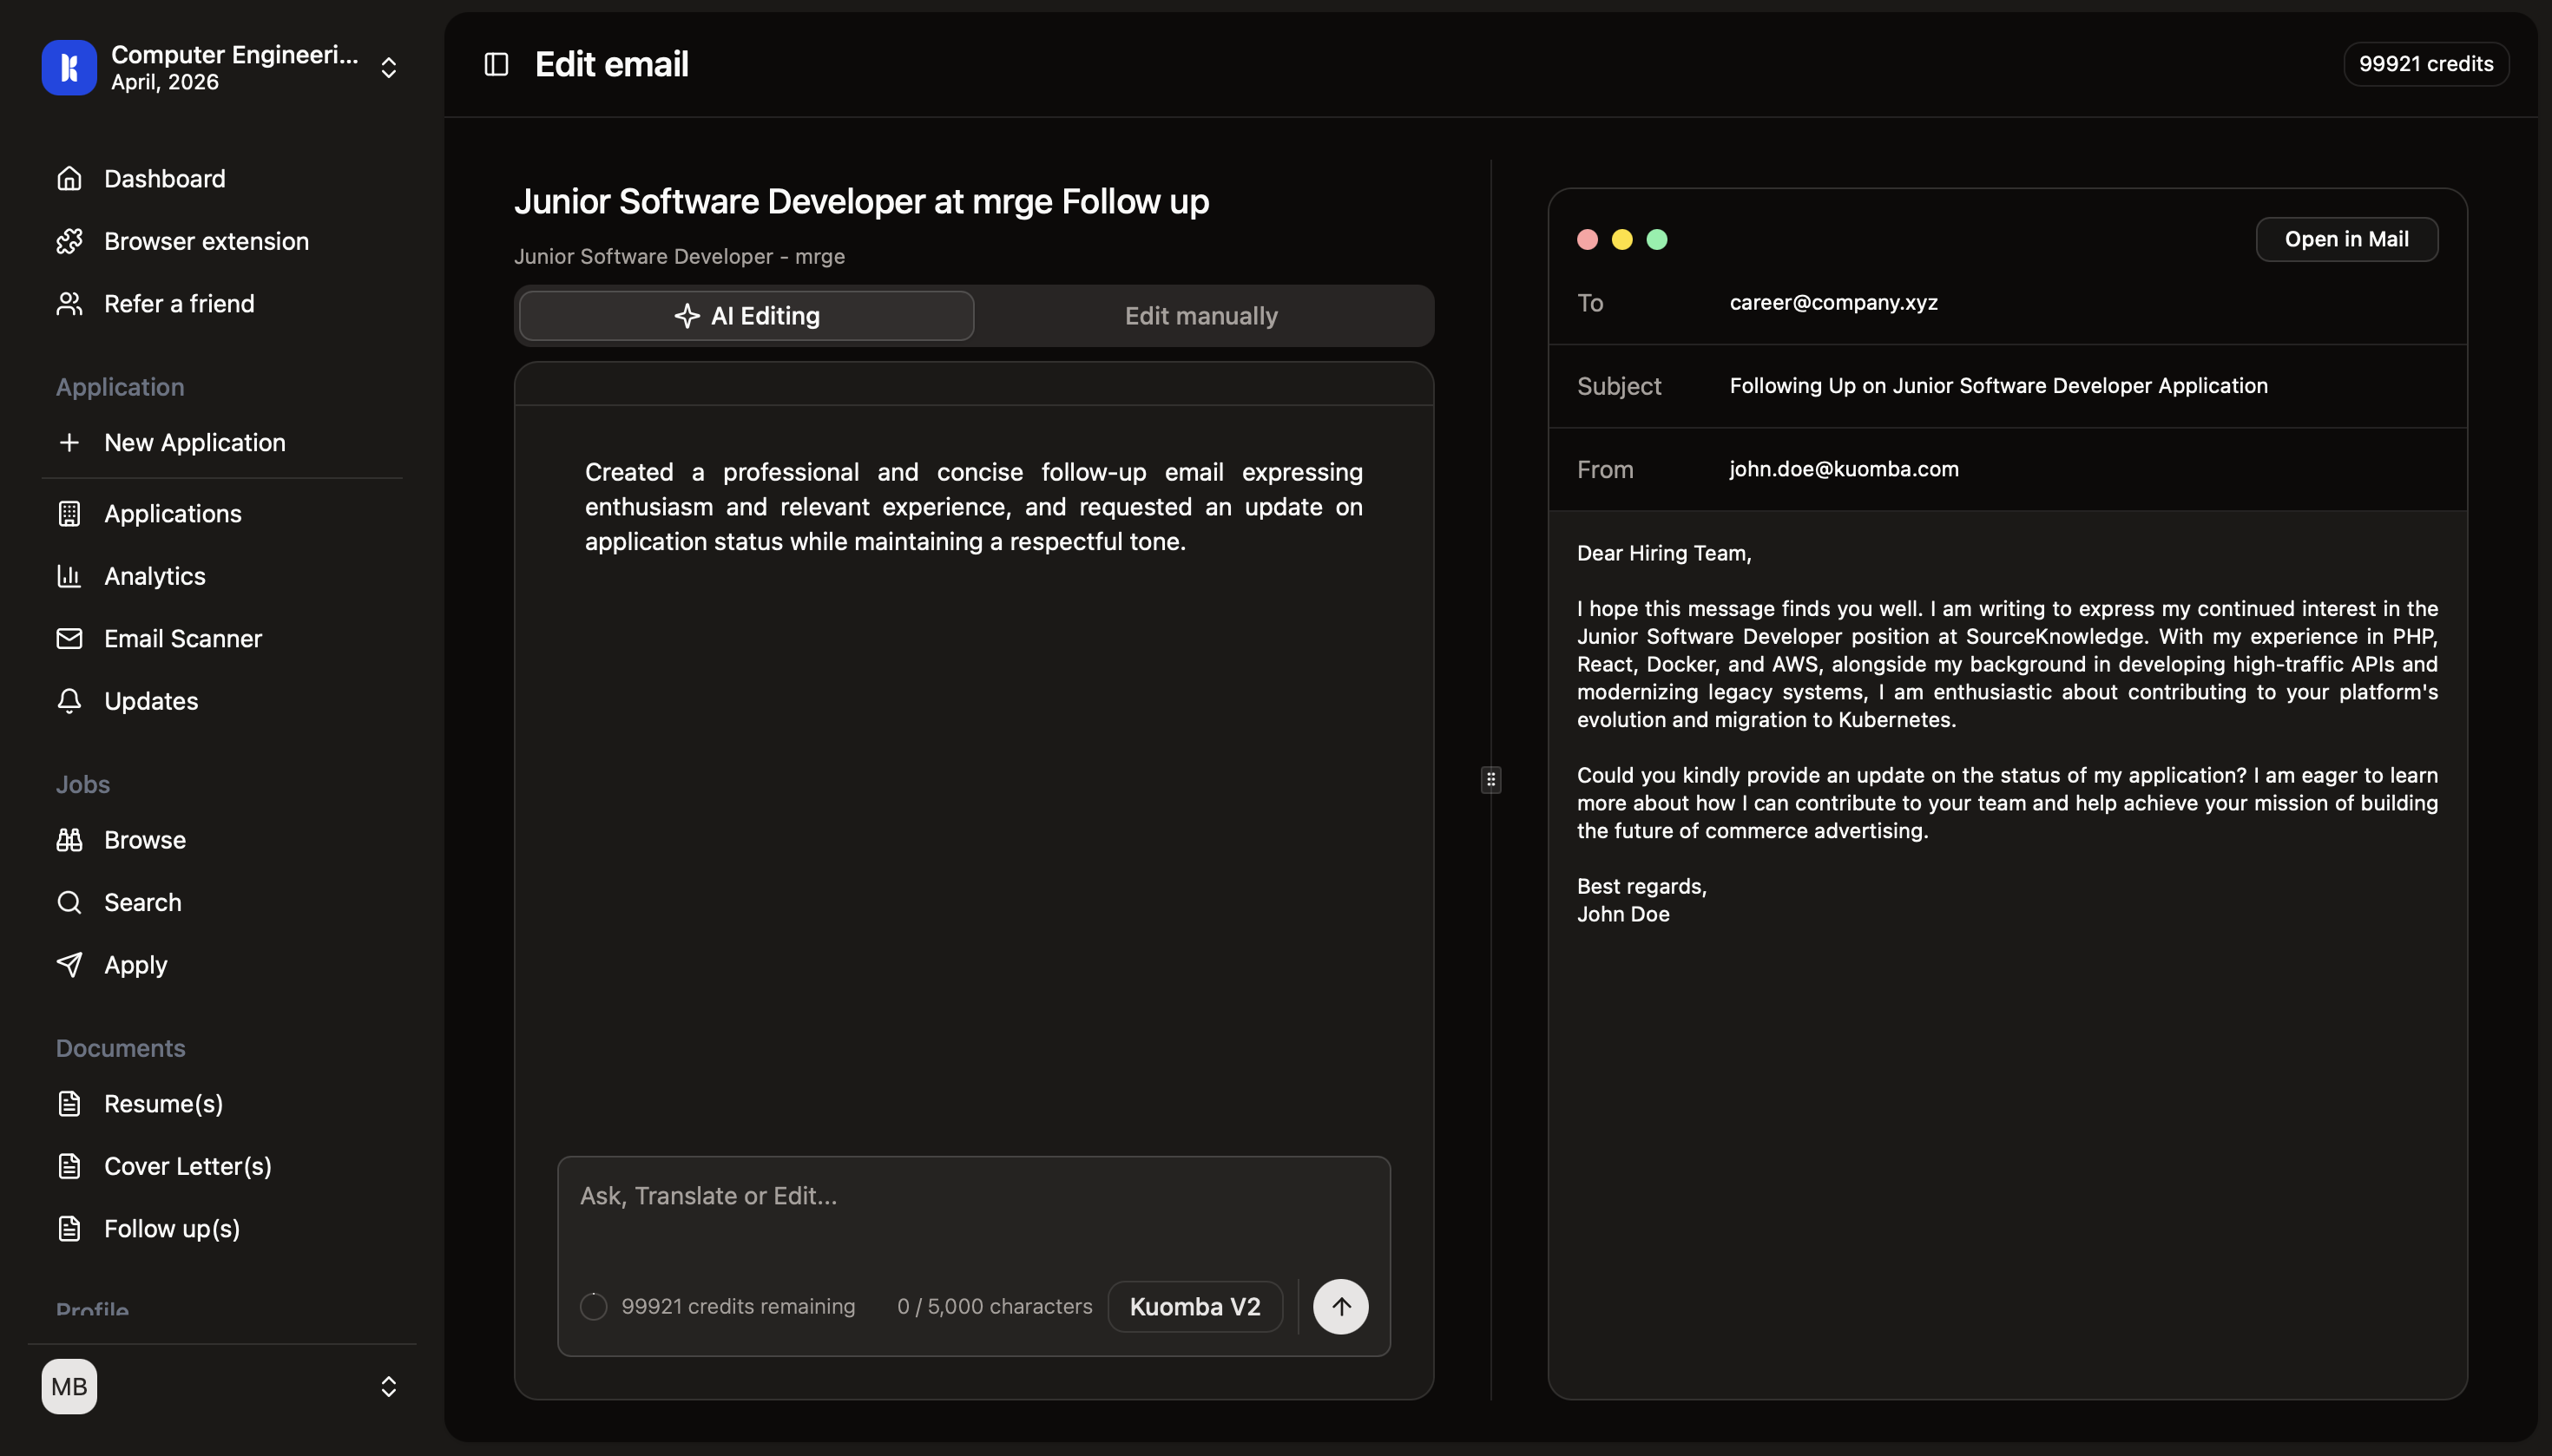Switch to the AI Editing tab
The image size is (2552, 1456).
747,316
